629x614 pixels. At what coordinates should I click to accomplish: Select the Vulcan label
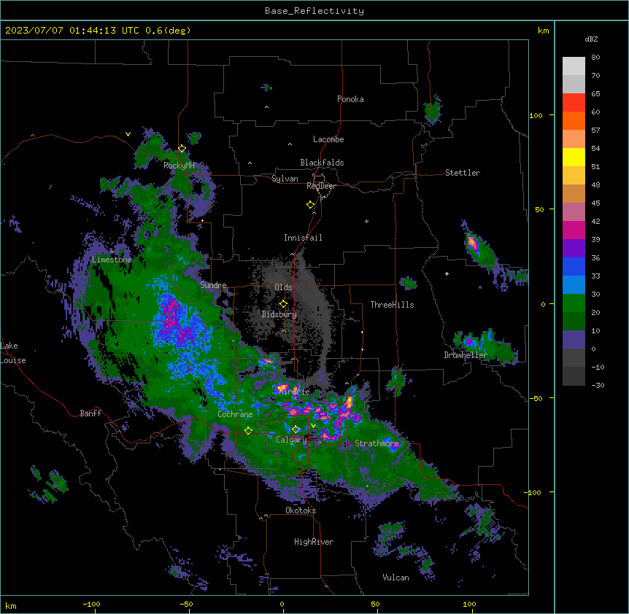(x=396, y=578)
